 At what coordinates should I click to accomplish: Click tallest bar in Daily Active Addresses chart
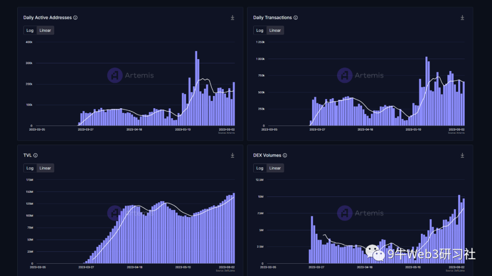pos(196,88)
